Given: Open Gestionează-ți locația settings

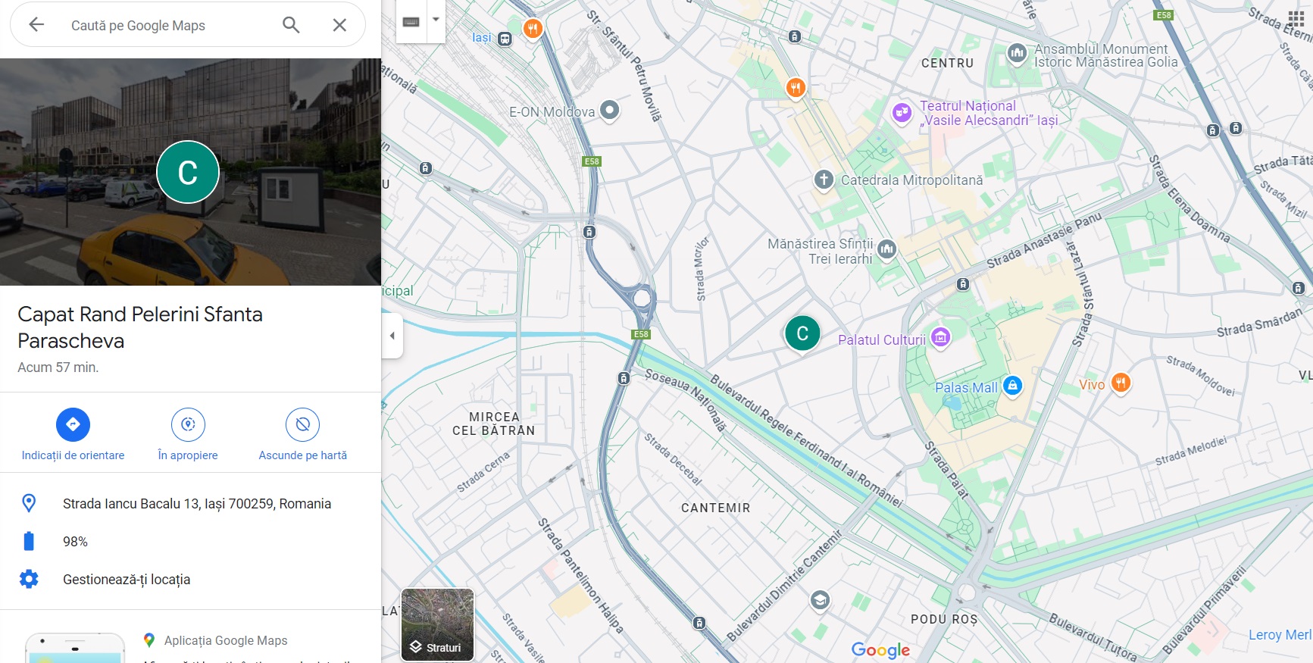Looking at the screenshot, I should click(126, 580).
